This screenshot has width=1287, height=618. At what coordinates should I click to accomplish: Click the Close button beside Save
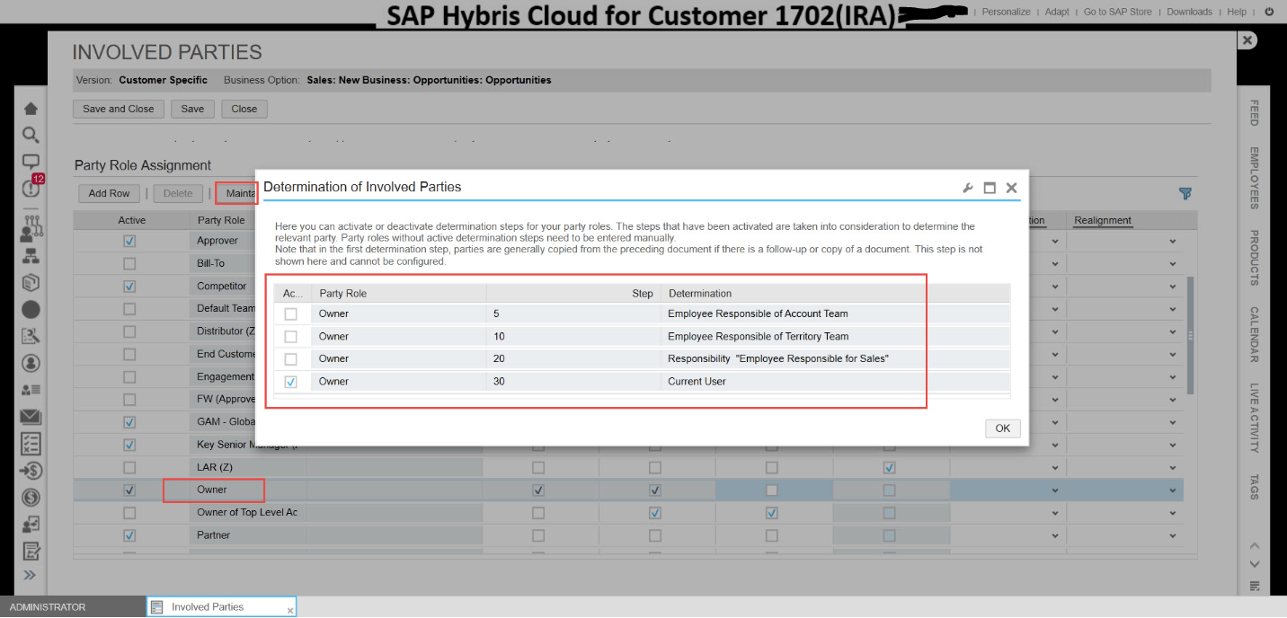244,109
